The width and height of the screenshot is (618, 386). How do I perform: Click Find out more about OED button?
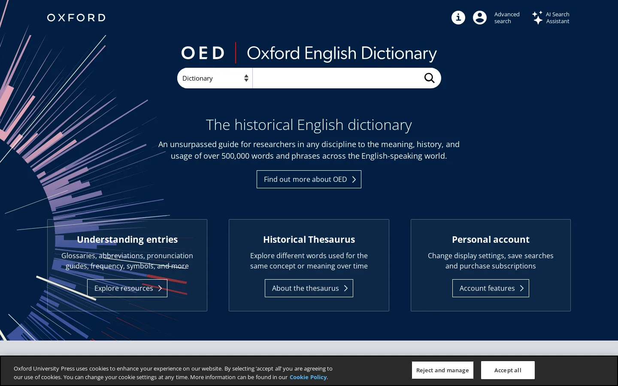(309, 179)
